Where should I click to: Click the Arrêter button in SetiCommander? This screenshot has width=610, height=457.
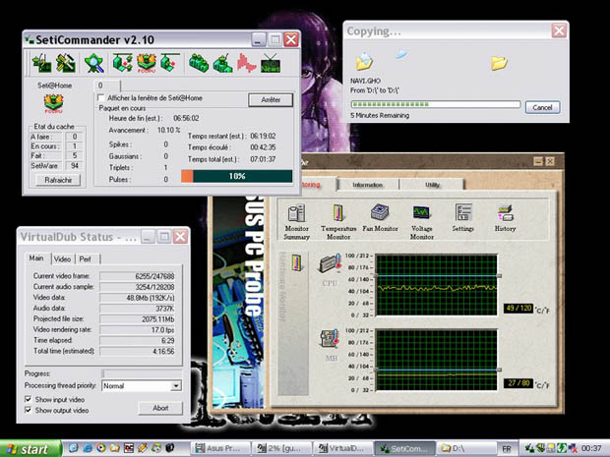[x=271, y=100]
